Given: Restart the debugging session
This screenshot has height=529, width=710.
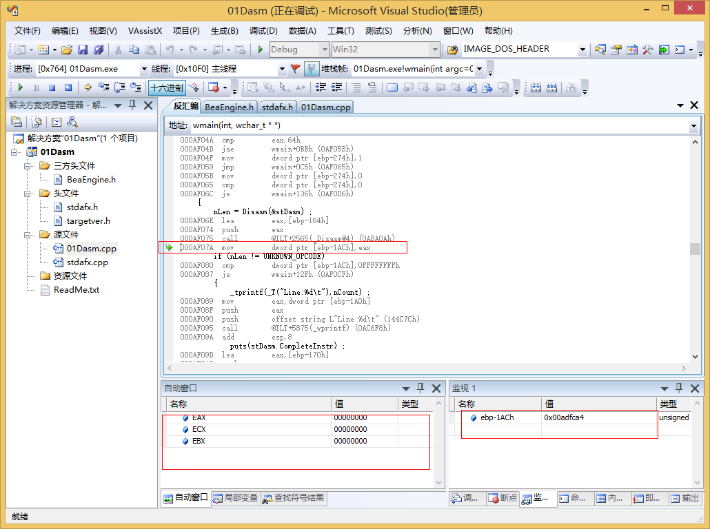Looking at the screenshot, I should tap(68, 87).
